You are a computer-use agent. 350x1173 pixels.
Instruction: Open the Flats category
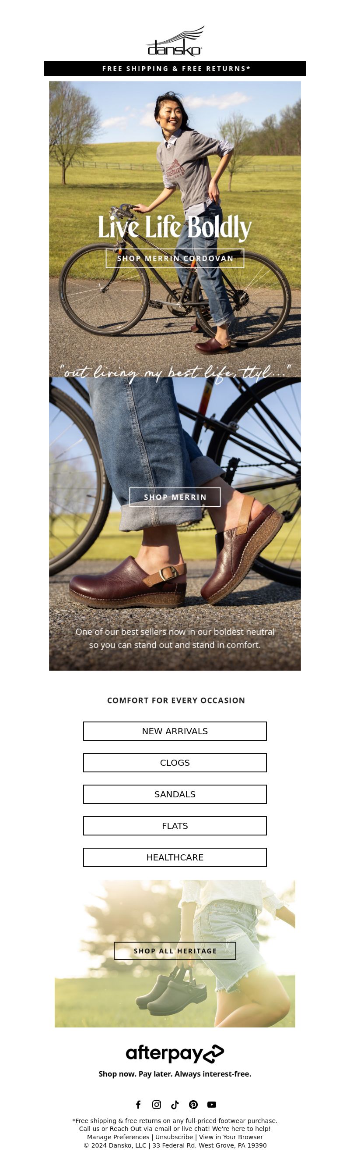(175, 825)
